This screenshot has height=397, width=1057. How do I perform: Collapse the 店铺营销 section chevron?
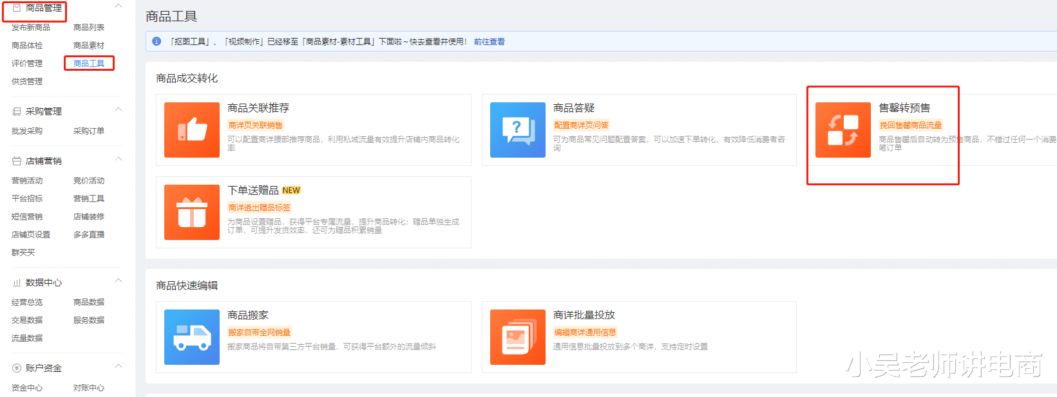[118, 159]
